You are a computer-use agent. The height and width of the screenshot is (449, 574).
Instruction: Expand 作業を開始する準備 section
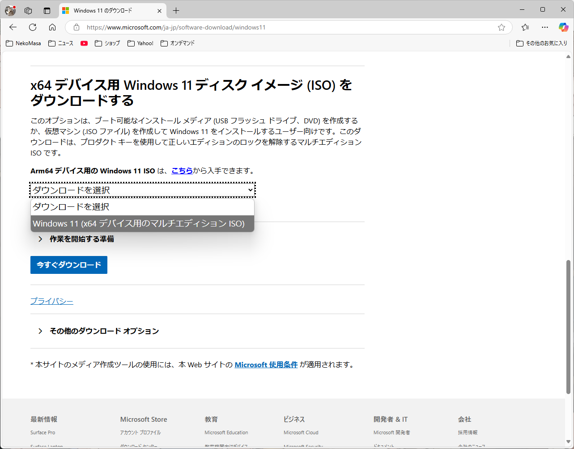[x=82, y=239]
